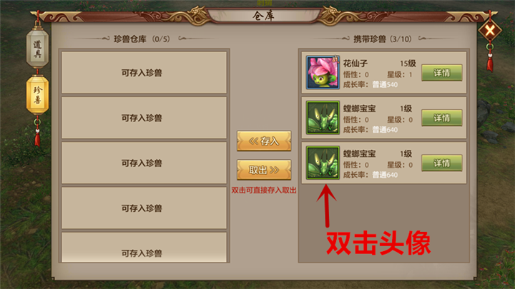The width and height of the screenshot is (515, 289).
Task: Click the 取出 withdraw button
Action: pos(264,170)
